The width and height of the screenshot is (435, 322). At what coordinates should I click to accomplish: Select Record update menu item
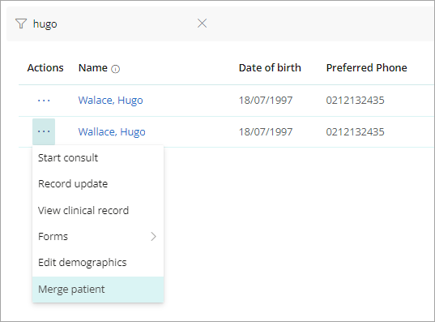coord(98,183)
